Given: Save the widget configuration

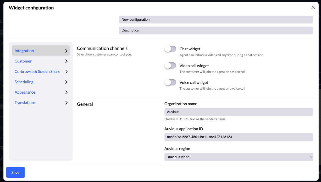Looking at the screenshot, I should tap(15, 172).
